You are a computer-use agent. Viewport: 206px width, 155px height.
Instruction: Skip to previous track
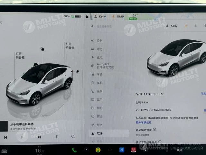(5, 137)
